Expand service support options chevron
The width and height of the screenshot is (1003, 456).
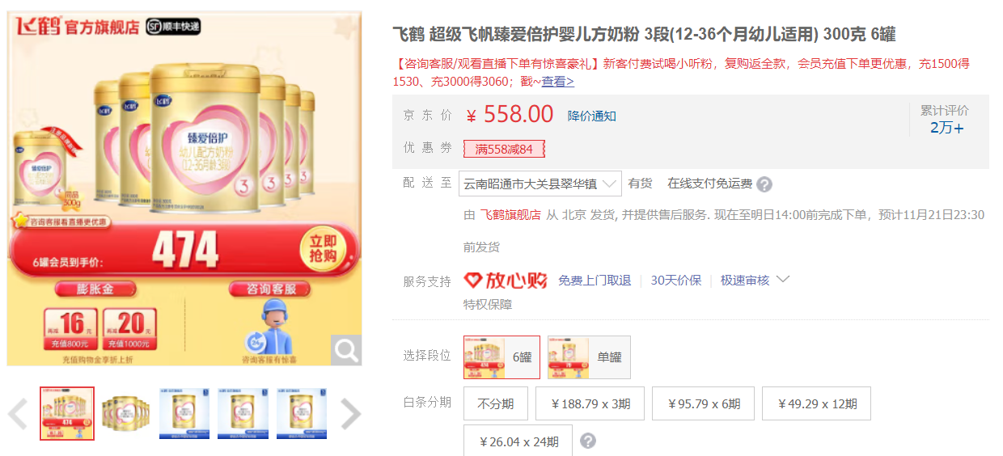click(x=782, y=280)
